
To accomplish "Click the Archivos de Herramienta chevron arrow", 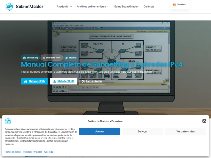I will [x=108, y=7].
